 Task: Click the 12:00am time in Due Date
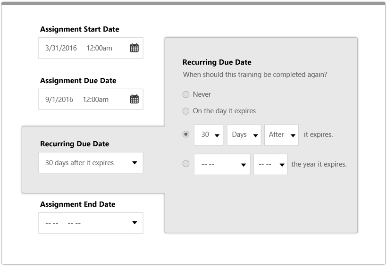[x=95, y=99]
